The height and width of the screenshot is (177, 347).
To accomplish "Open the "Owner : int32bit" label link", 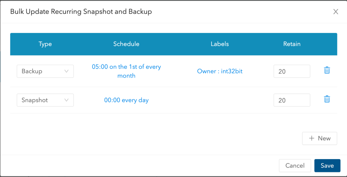I will tap(220, 71).
